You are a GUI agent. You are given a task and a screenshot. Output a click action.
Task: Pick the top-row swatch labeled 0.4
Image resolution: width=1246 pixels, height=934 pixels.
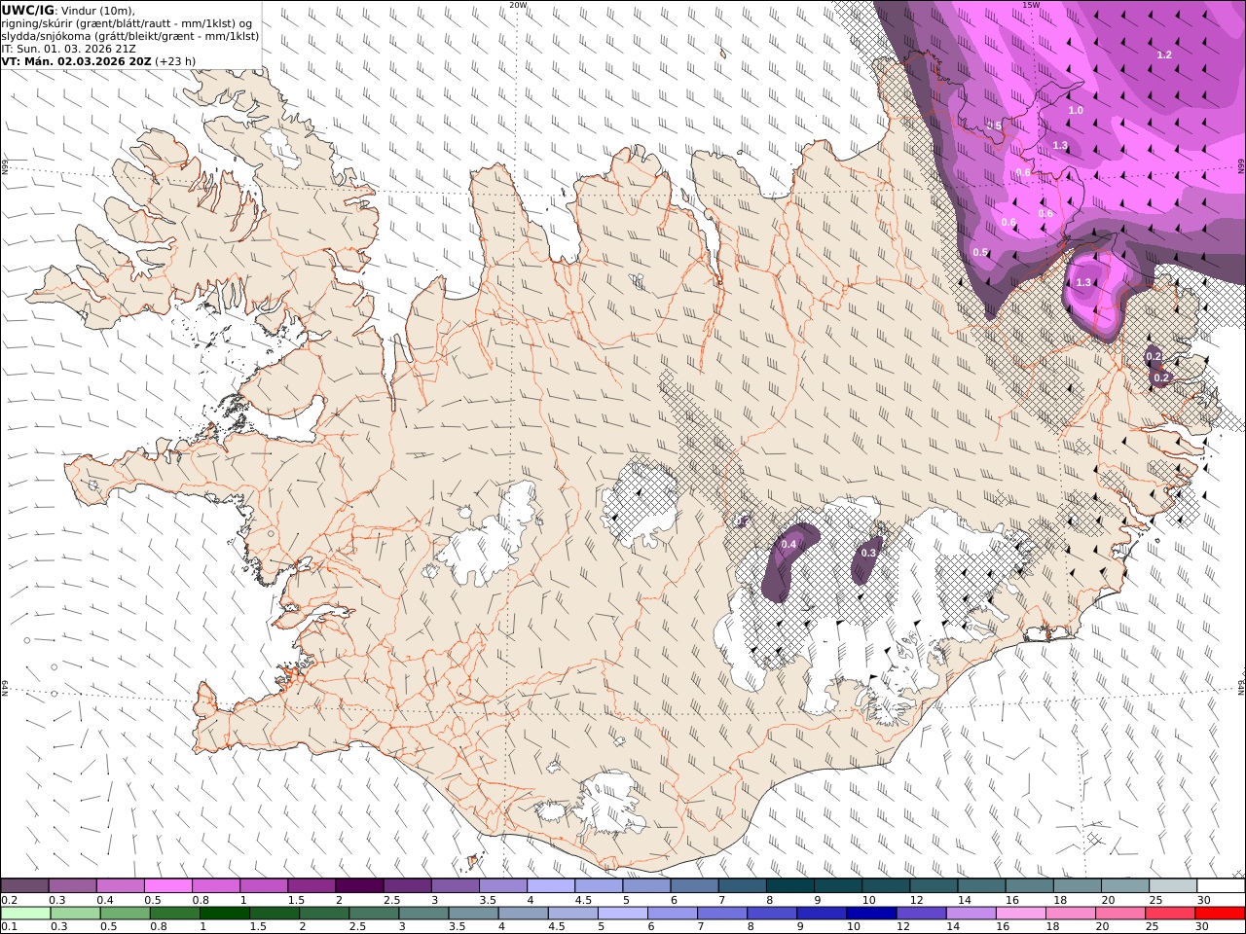click(120, 886)
